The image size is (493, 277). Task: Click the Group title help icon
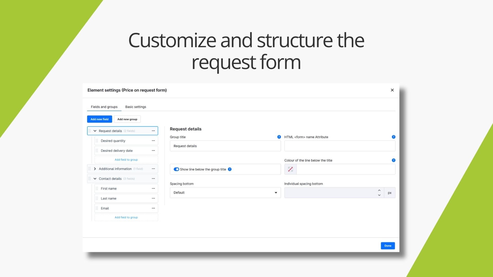click(x=279, y=137)
